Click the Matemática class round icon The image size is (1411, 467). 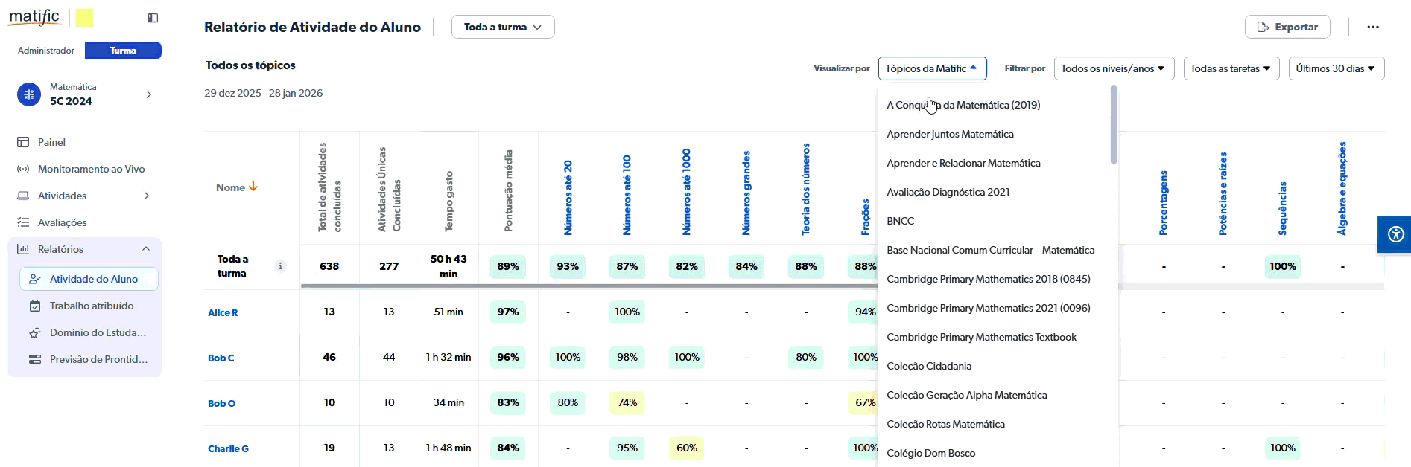pos(29,94)
